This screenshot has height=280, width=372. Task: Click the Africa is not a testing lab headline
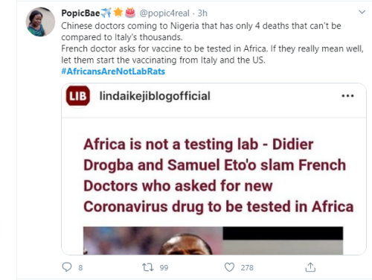coord(218,176)
